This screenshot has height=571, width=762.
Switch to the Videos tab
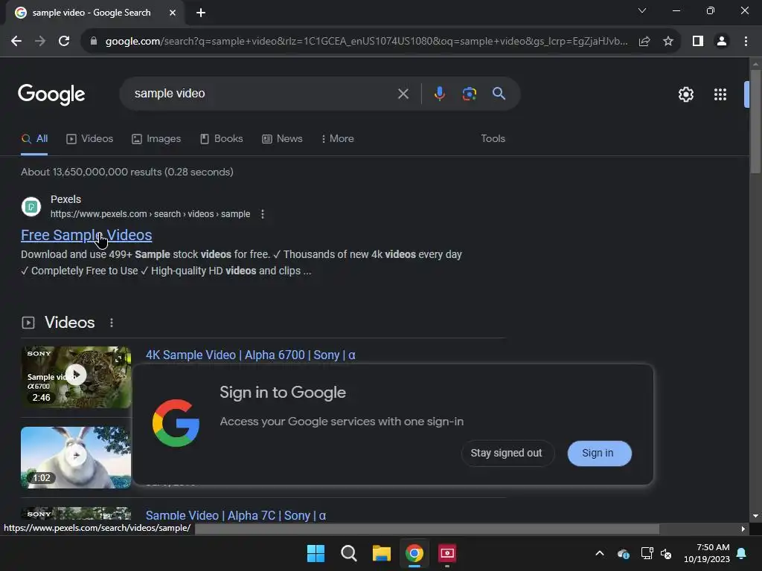click(x=90, y=139)
